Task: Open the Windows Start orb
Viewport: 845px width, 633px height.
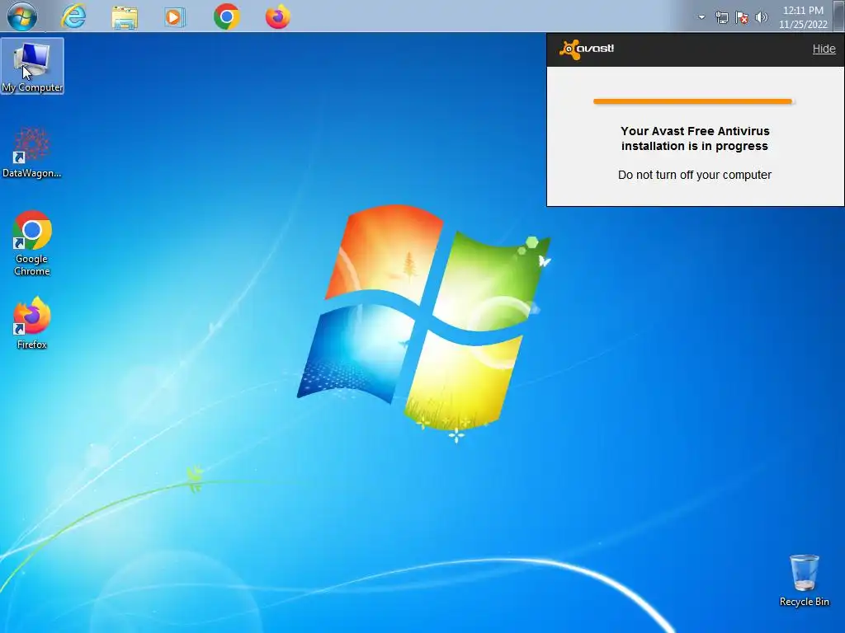Action: tap(22, 16)
